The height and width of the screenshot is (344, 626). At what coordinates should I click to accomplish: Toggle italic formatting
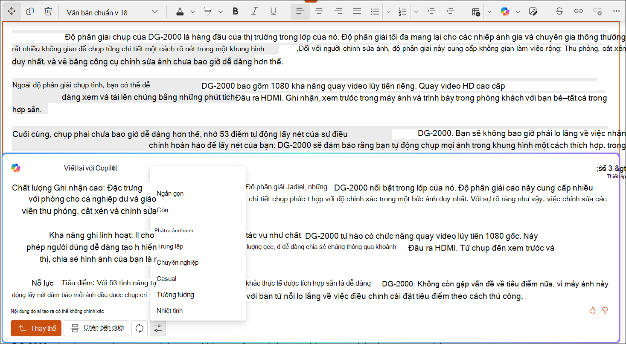(255, 12)
